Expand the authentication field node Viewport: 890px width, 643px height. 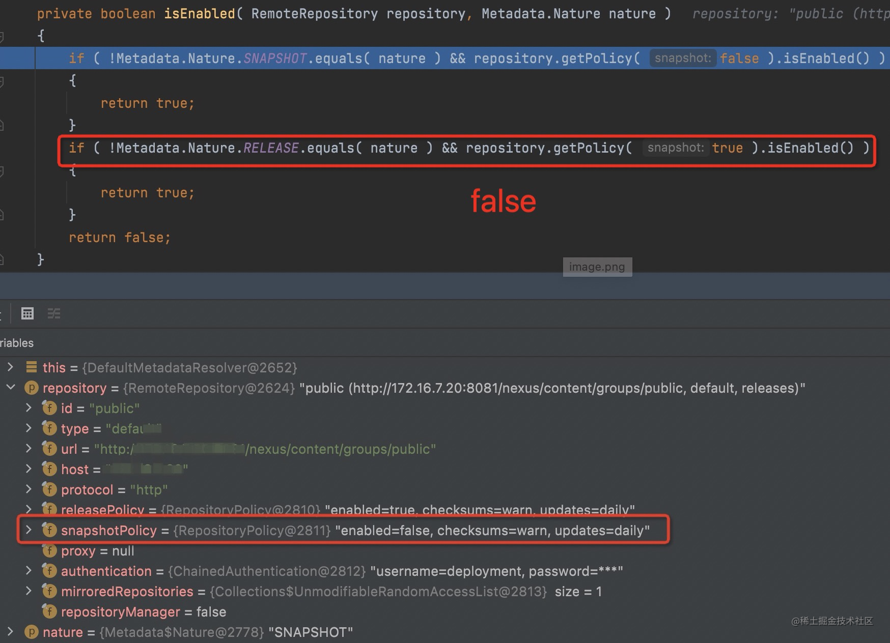[x=29, y=571]
